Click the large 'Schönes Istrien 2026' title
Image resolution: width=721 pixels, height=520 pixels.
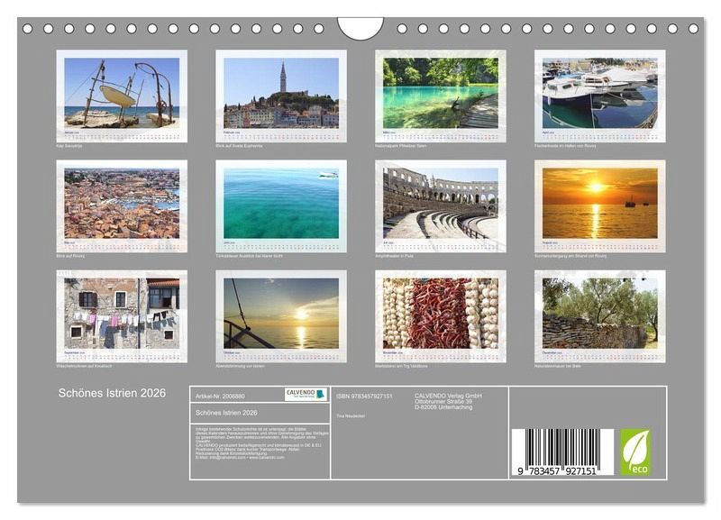(x=112, y=393)
